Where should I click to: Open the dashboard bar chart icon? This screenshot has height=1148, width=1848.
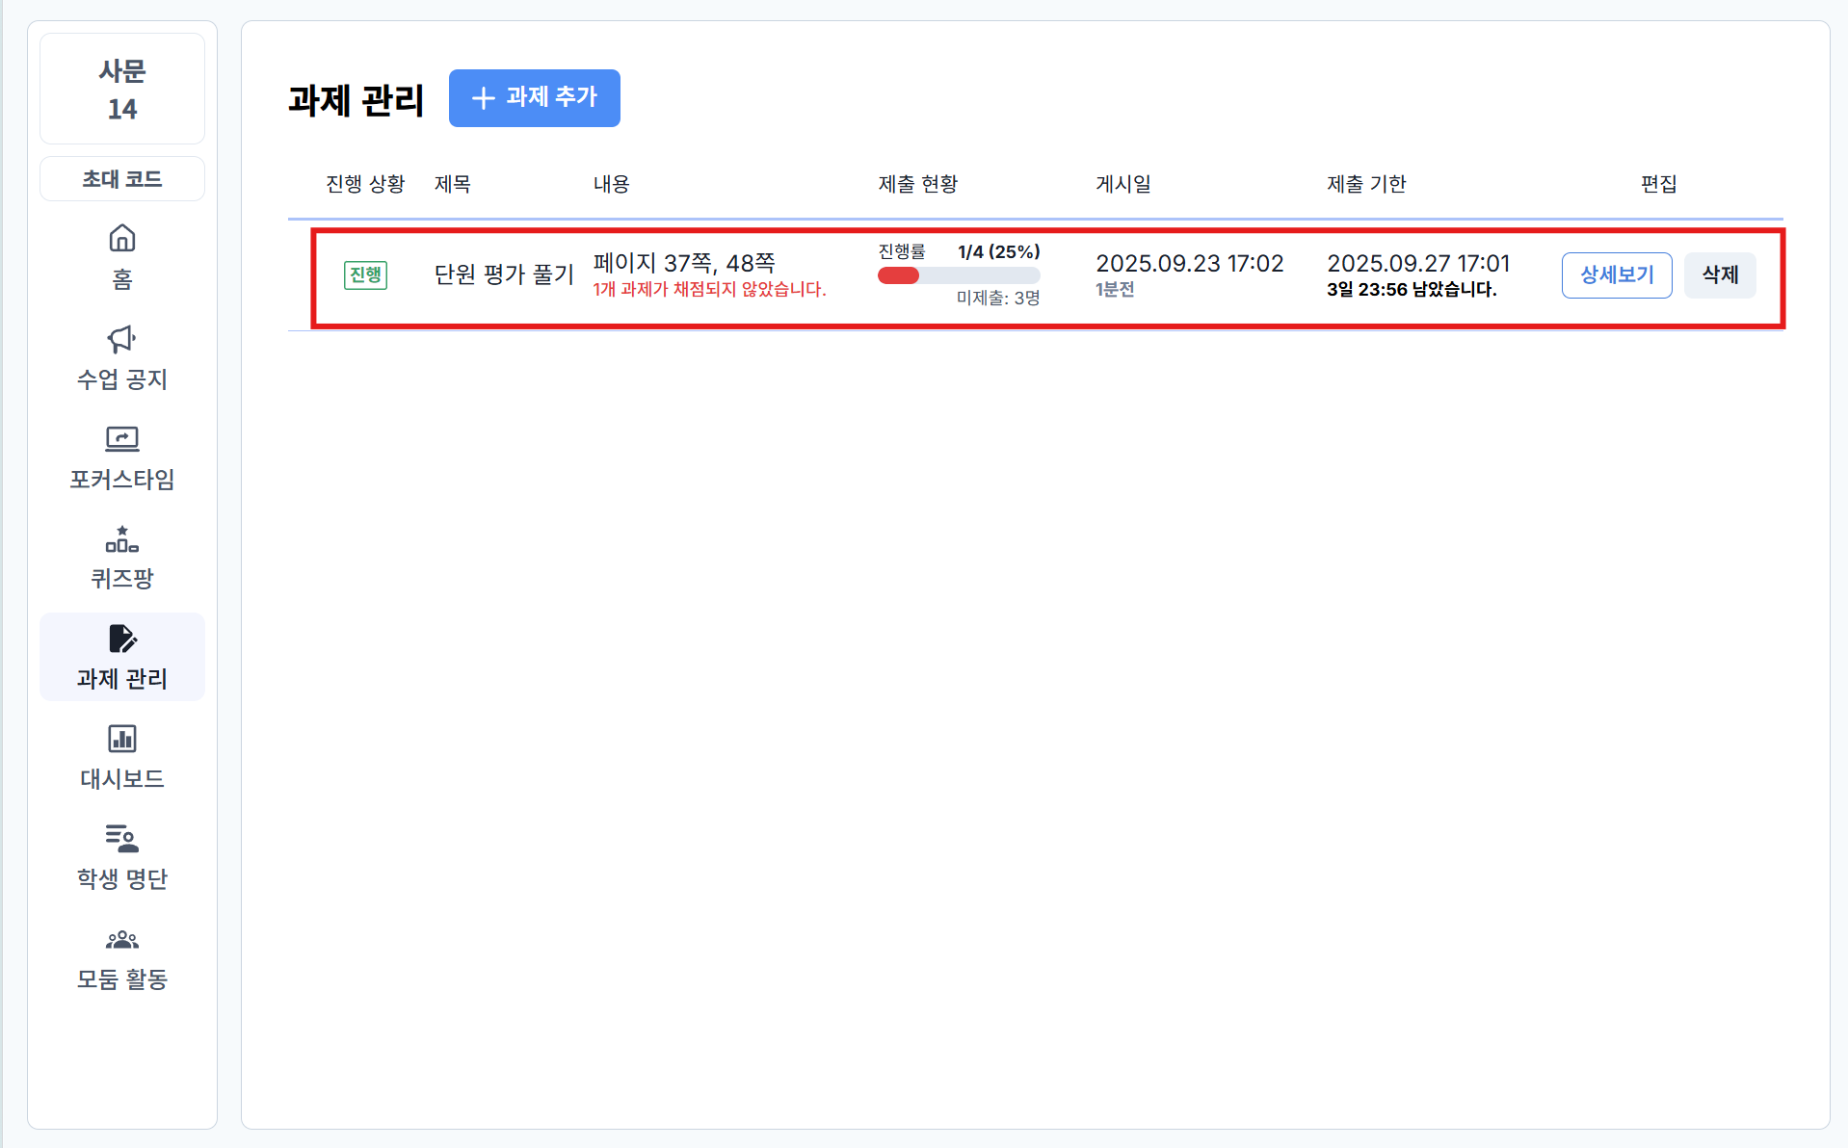(x=122, y=739)
